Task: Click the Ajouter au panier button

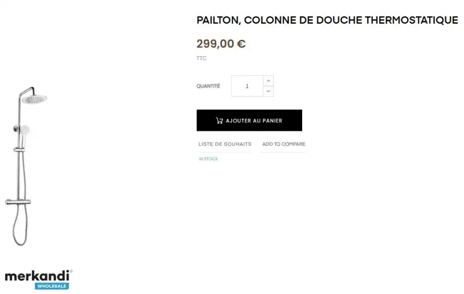Action: click(249, 120)
